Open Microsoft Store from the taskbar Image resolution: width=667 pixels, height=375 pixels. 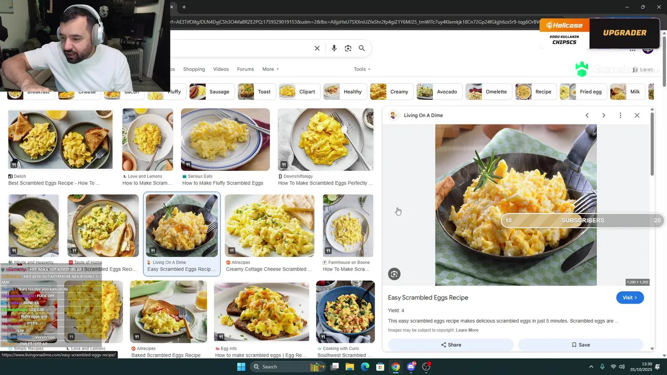click(380, 367)
